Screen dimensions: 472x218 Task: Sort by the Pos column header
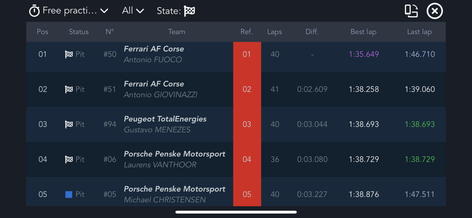(42, 32)
